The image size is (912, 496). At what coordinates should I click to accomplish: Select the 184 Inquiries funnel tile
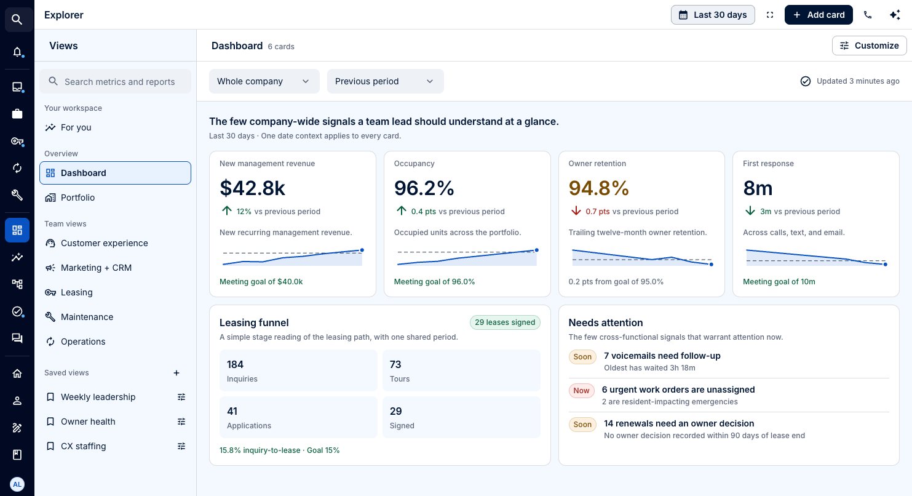[x=298, y=370]
